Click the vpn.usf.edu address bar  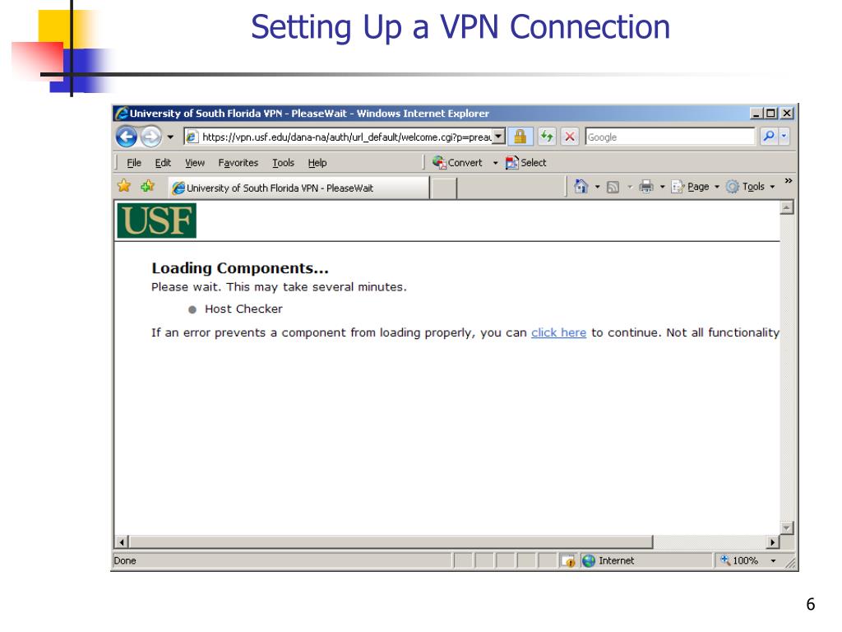[x=338, y=137]
